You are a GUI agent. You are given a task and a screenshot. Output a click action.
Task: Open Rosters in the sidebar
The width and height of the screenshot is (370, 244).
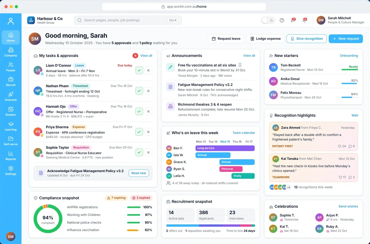11,111
